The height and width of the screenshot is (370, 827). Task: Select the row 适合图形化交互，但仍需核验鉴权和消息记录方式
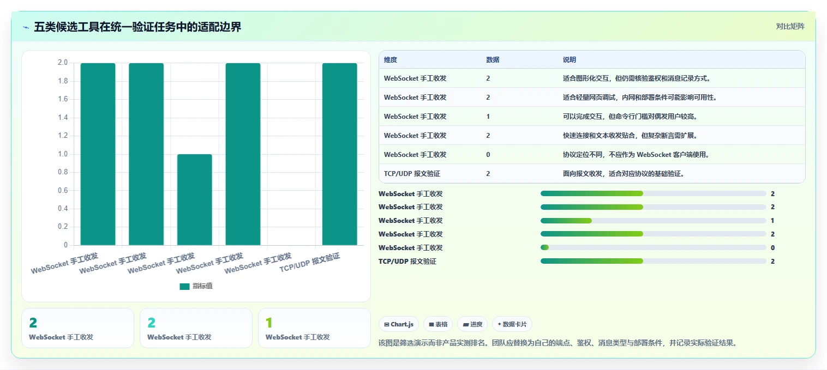coord(592,78)
